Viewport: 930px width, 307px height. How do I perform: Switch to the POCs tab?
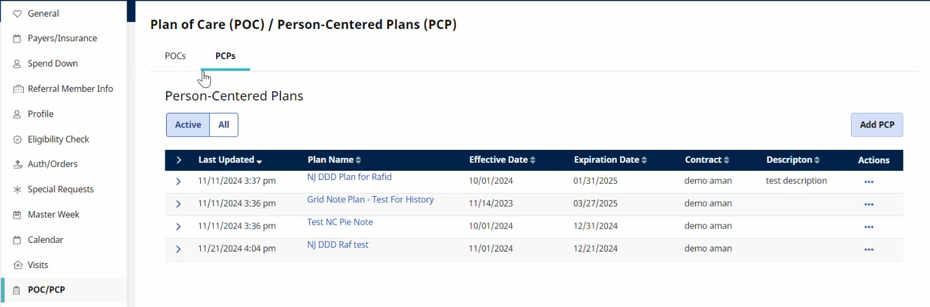pyautogui.click(x=175, y=56)
